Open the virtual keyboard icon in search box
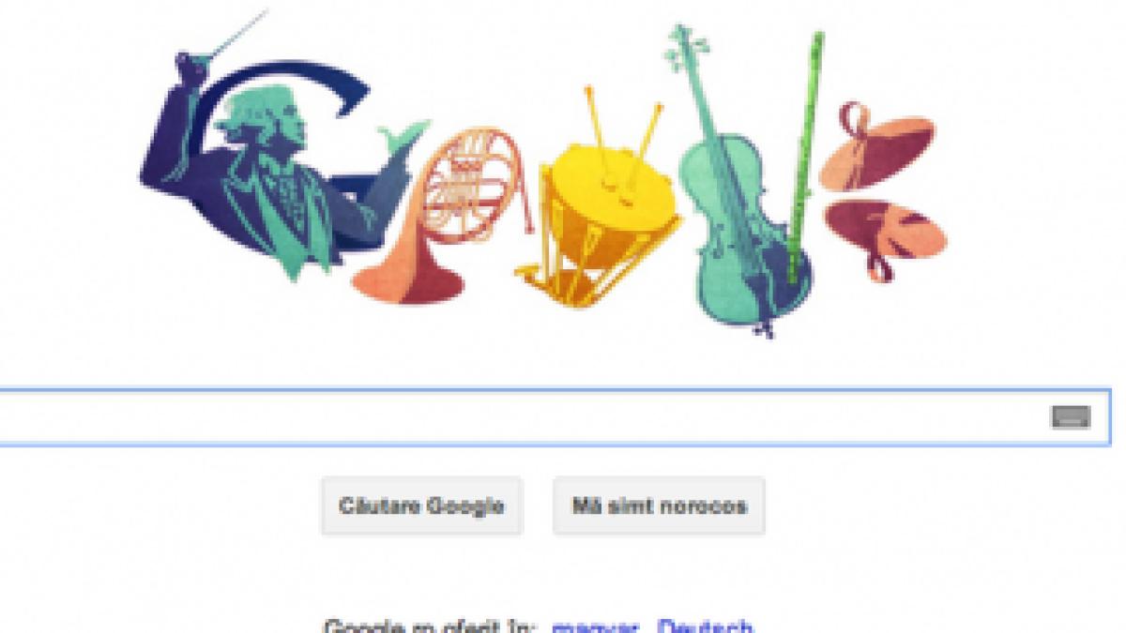Viewport: 1126px width, 633px height. (1071, 417)
